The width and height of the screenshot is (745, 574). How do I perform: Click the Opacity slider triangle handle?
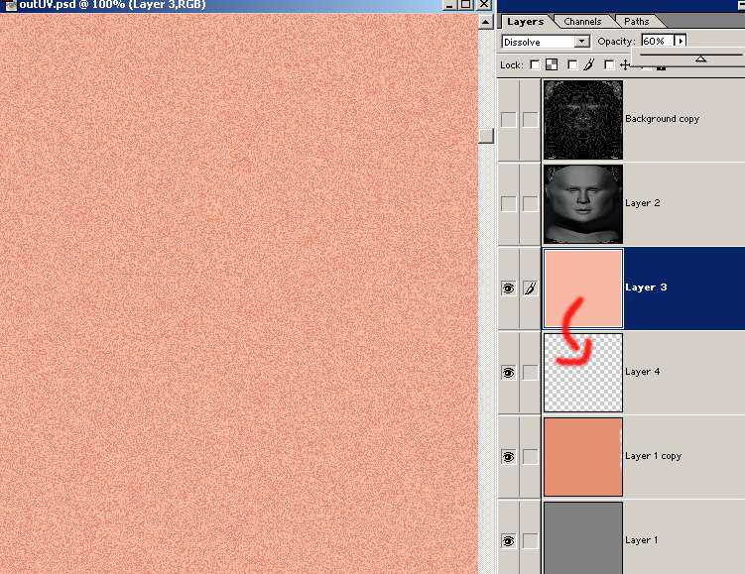coord(700,59)
